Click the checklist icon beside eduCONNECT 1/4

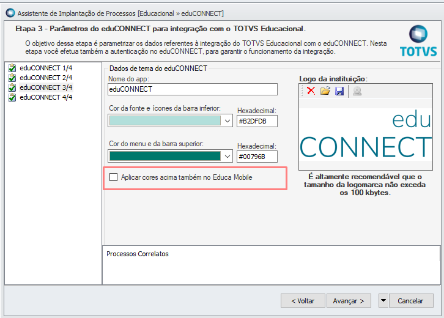coord(12,68)
